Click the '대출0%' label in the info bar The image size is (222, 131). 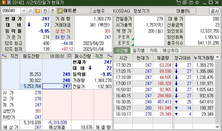click(183, 11)
